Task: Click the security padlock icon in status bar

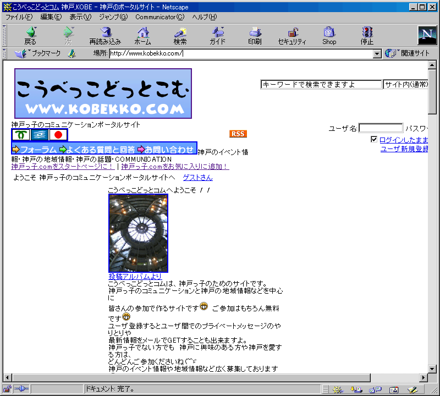Action: coord(7,389)
